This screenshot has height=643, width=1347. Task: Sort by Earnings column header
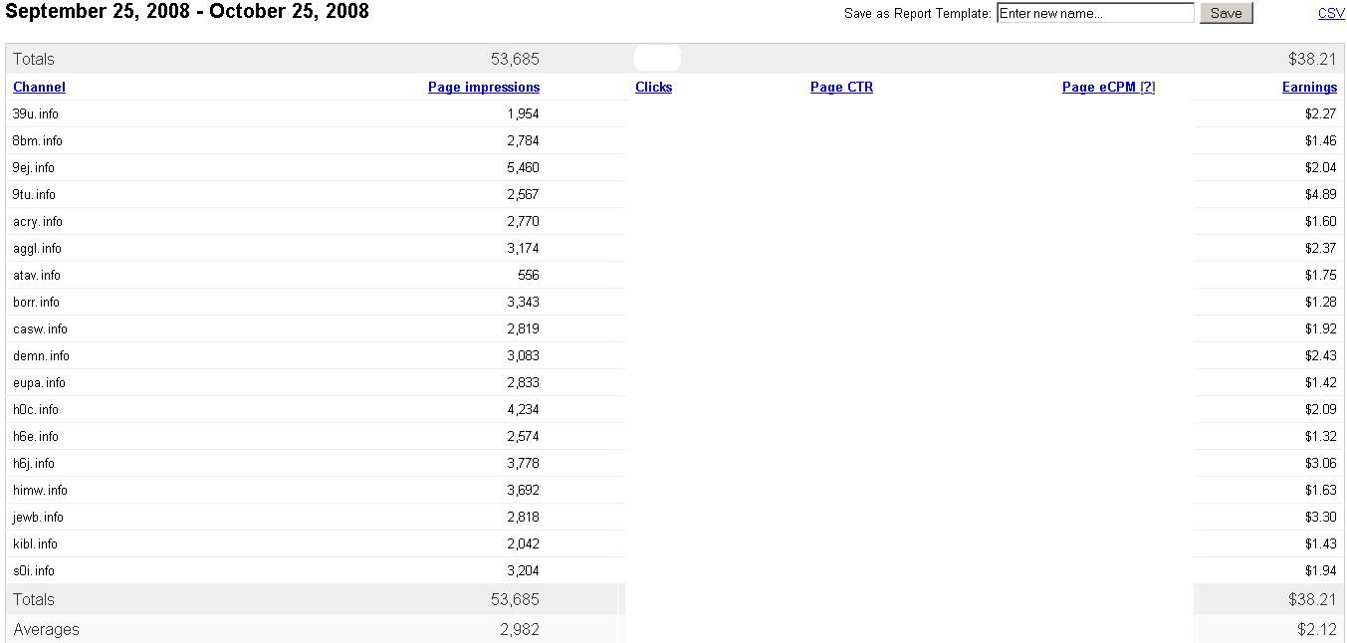point(1309,88)
